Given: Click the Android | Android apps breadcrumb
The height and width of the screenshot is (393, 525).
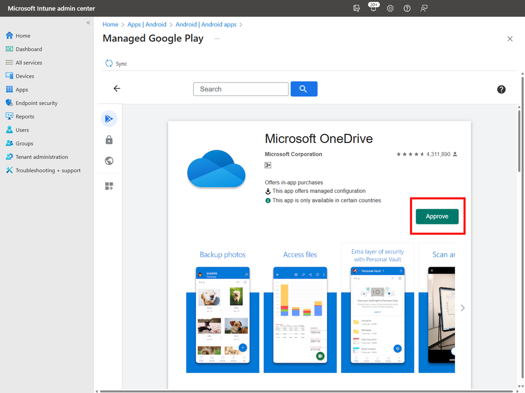Looking at the screenshot, I should pos(206,25).
